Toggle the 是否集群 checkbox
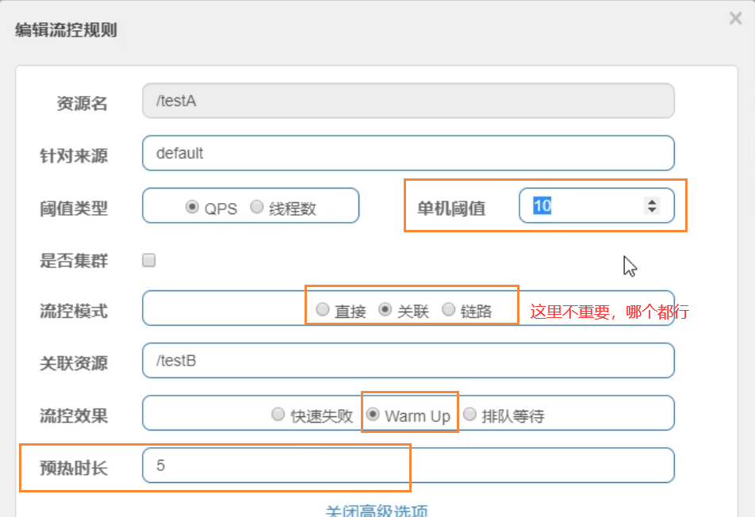Screen dimensions: 755x517 point(149,260)
